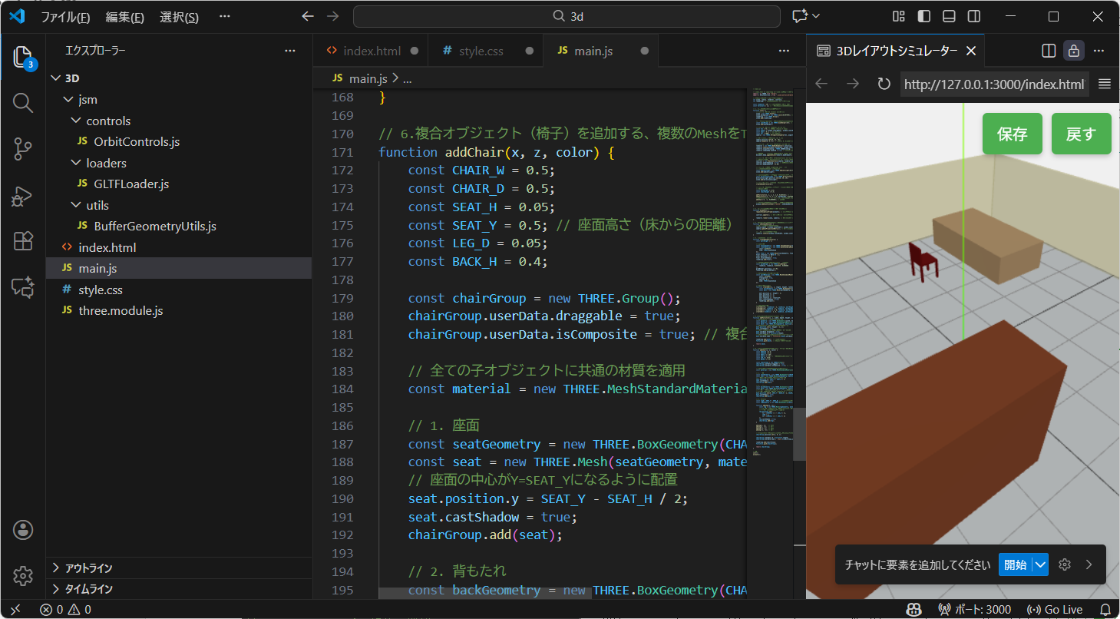Viewport: 1120px width, 619px height.
Task: Click the 保存 button in the simulator
Action: click(1012, 134)
